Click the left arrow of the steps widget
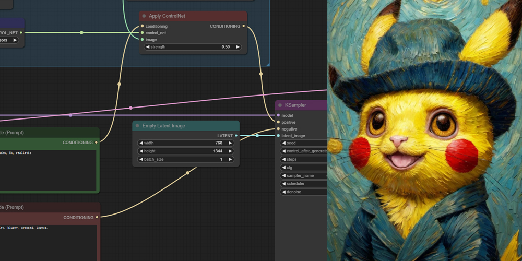The image size is (522, 261). 283,159
